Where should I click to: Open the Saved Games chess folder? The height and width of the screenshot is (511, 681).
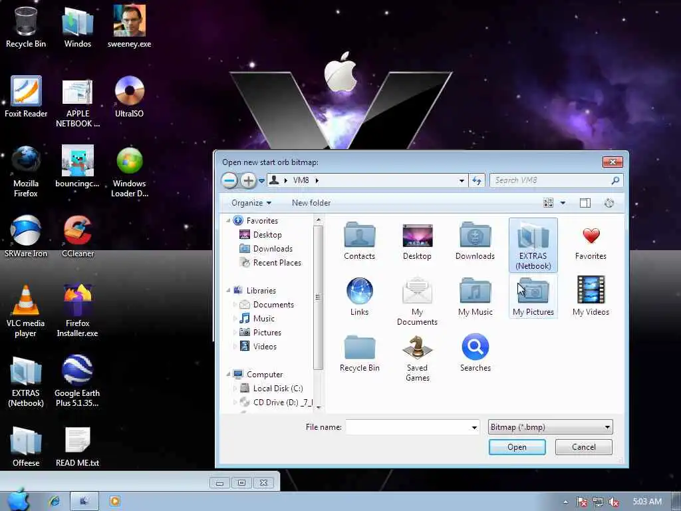417,358
